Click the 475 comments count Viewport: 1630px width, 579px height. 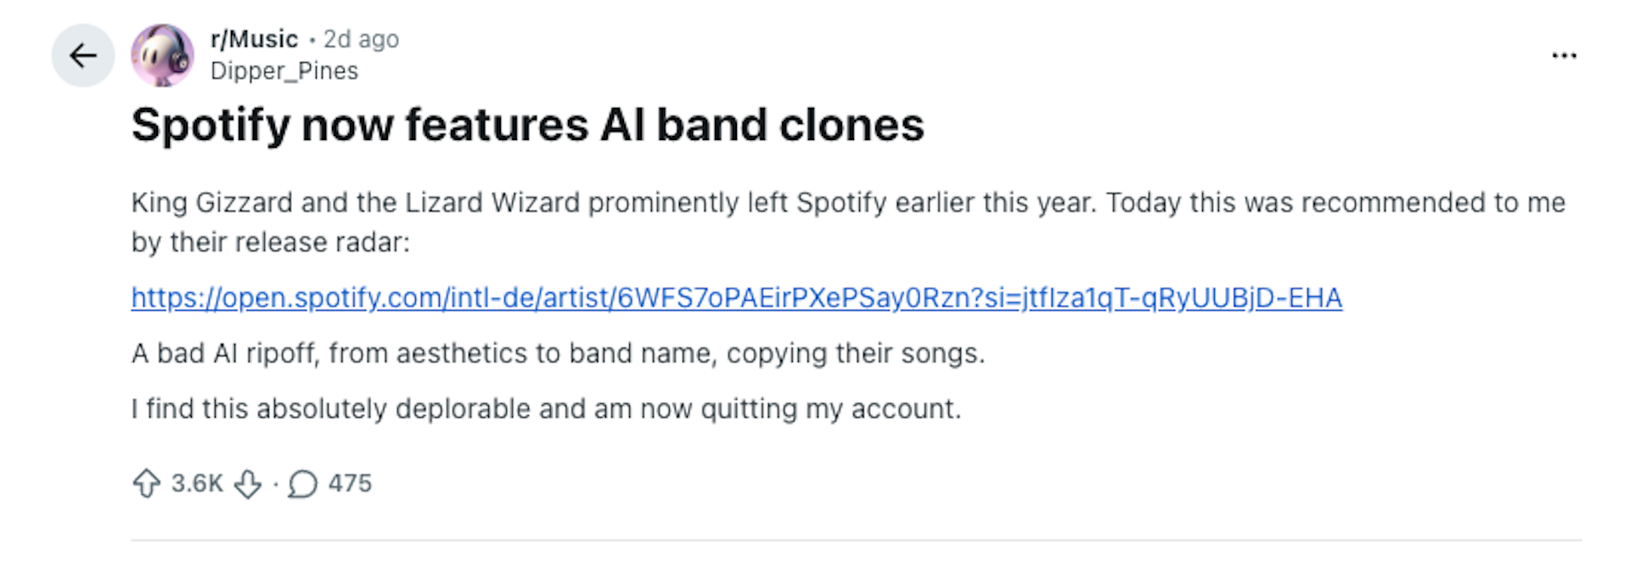tap(350, 483)
